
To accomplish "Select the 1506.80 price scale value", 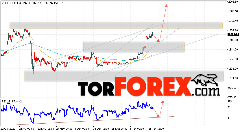I will [233, 40].
